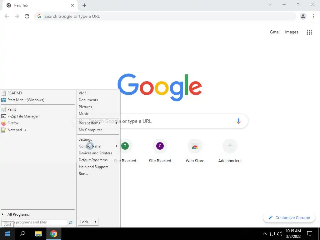The width and height of the screenshot is (320, 240).
Task: Open Default Programs
Action: pos(93,160)
